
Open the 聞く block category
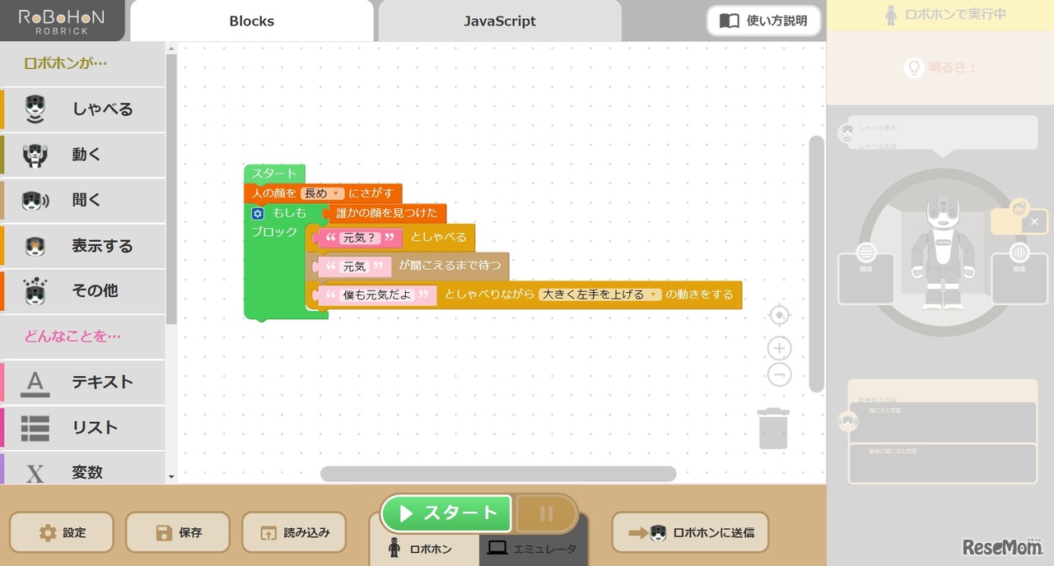(82, 200)
